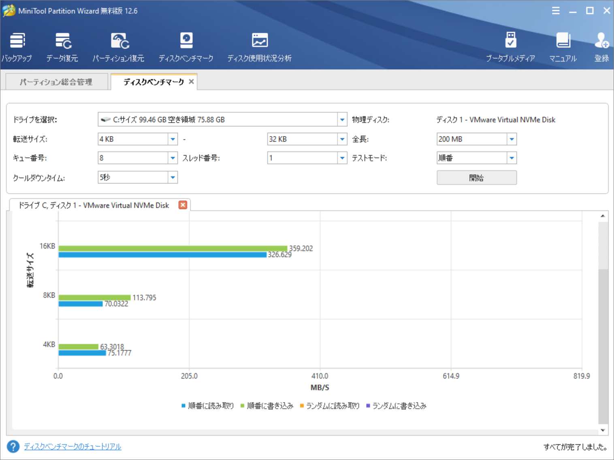
Task: Select the ディスクベンチマーク tab
Action: coord(151,81)
